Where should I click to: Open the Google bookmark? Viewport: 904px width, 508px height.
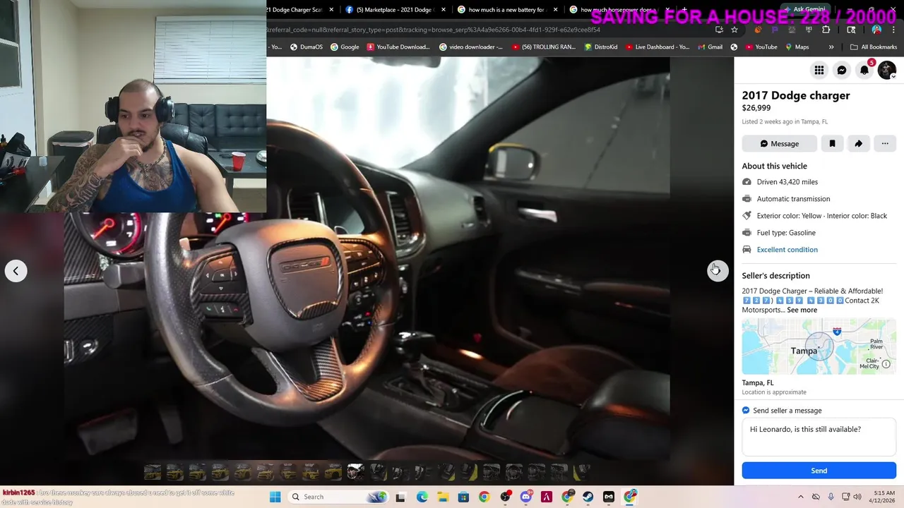point(345,47)
